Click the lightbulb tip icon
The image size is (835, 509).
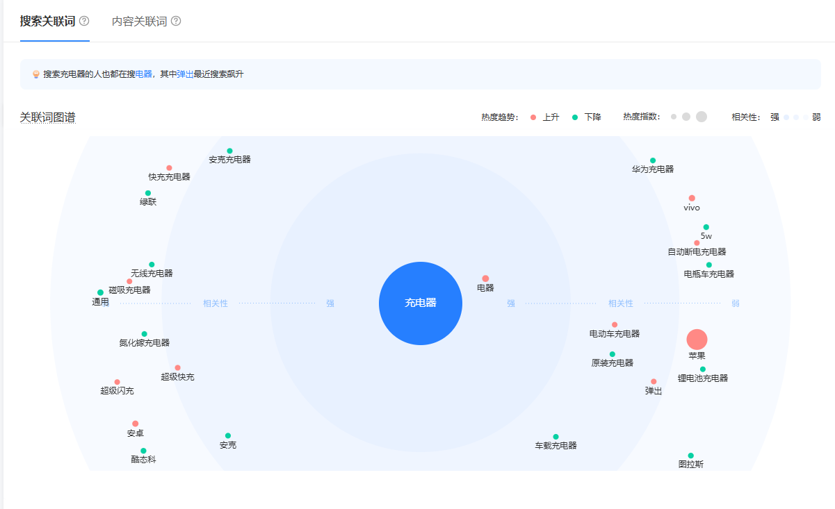point(36,74)
